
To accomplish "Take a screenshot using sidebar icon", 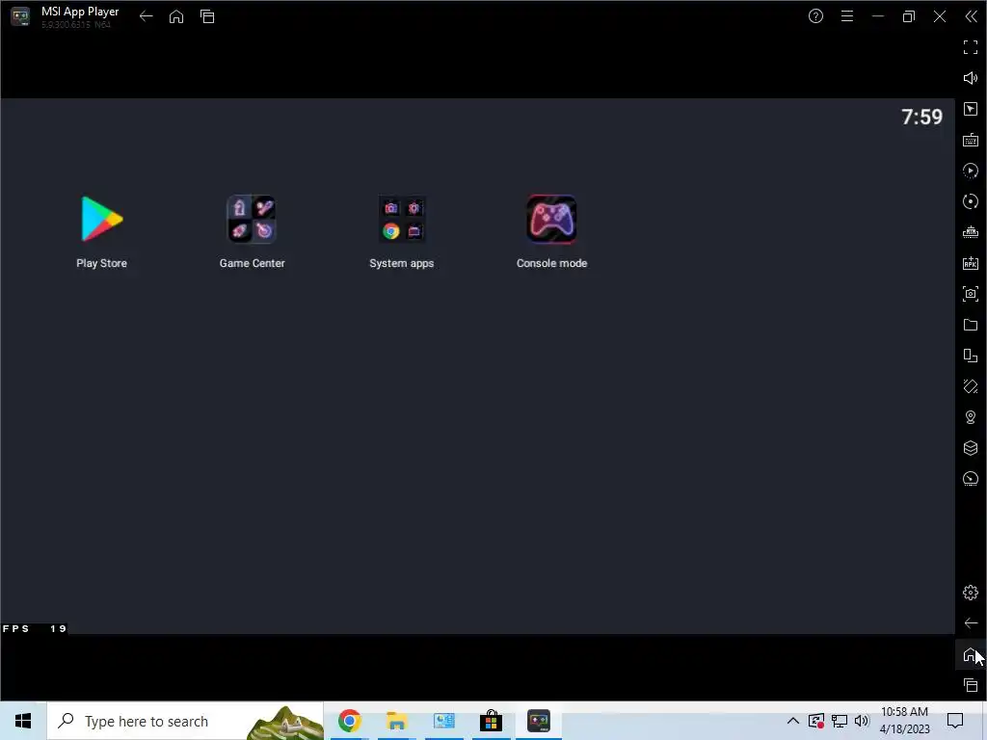I will (x=971, y=294).
